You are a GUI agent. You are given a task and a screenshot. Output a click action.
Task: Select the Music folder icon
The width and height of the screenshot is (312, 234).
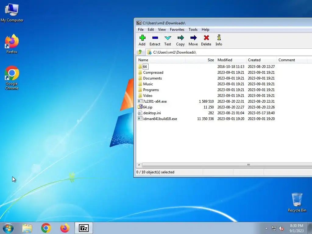tap(140, 84)
